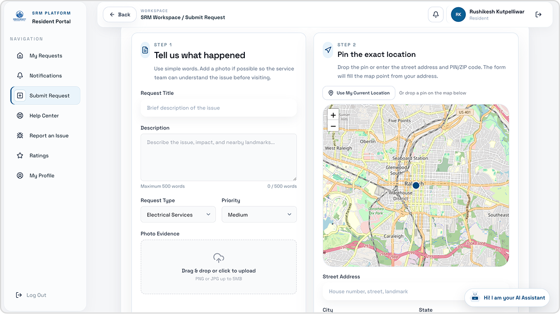Click the Request Title input field
This screenshot has height=314, width=560.
219,108
